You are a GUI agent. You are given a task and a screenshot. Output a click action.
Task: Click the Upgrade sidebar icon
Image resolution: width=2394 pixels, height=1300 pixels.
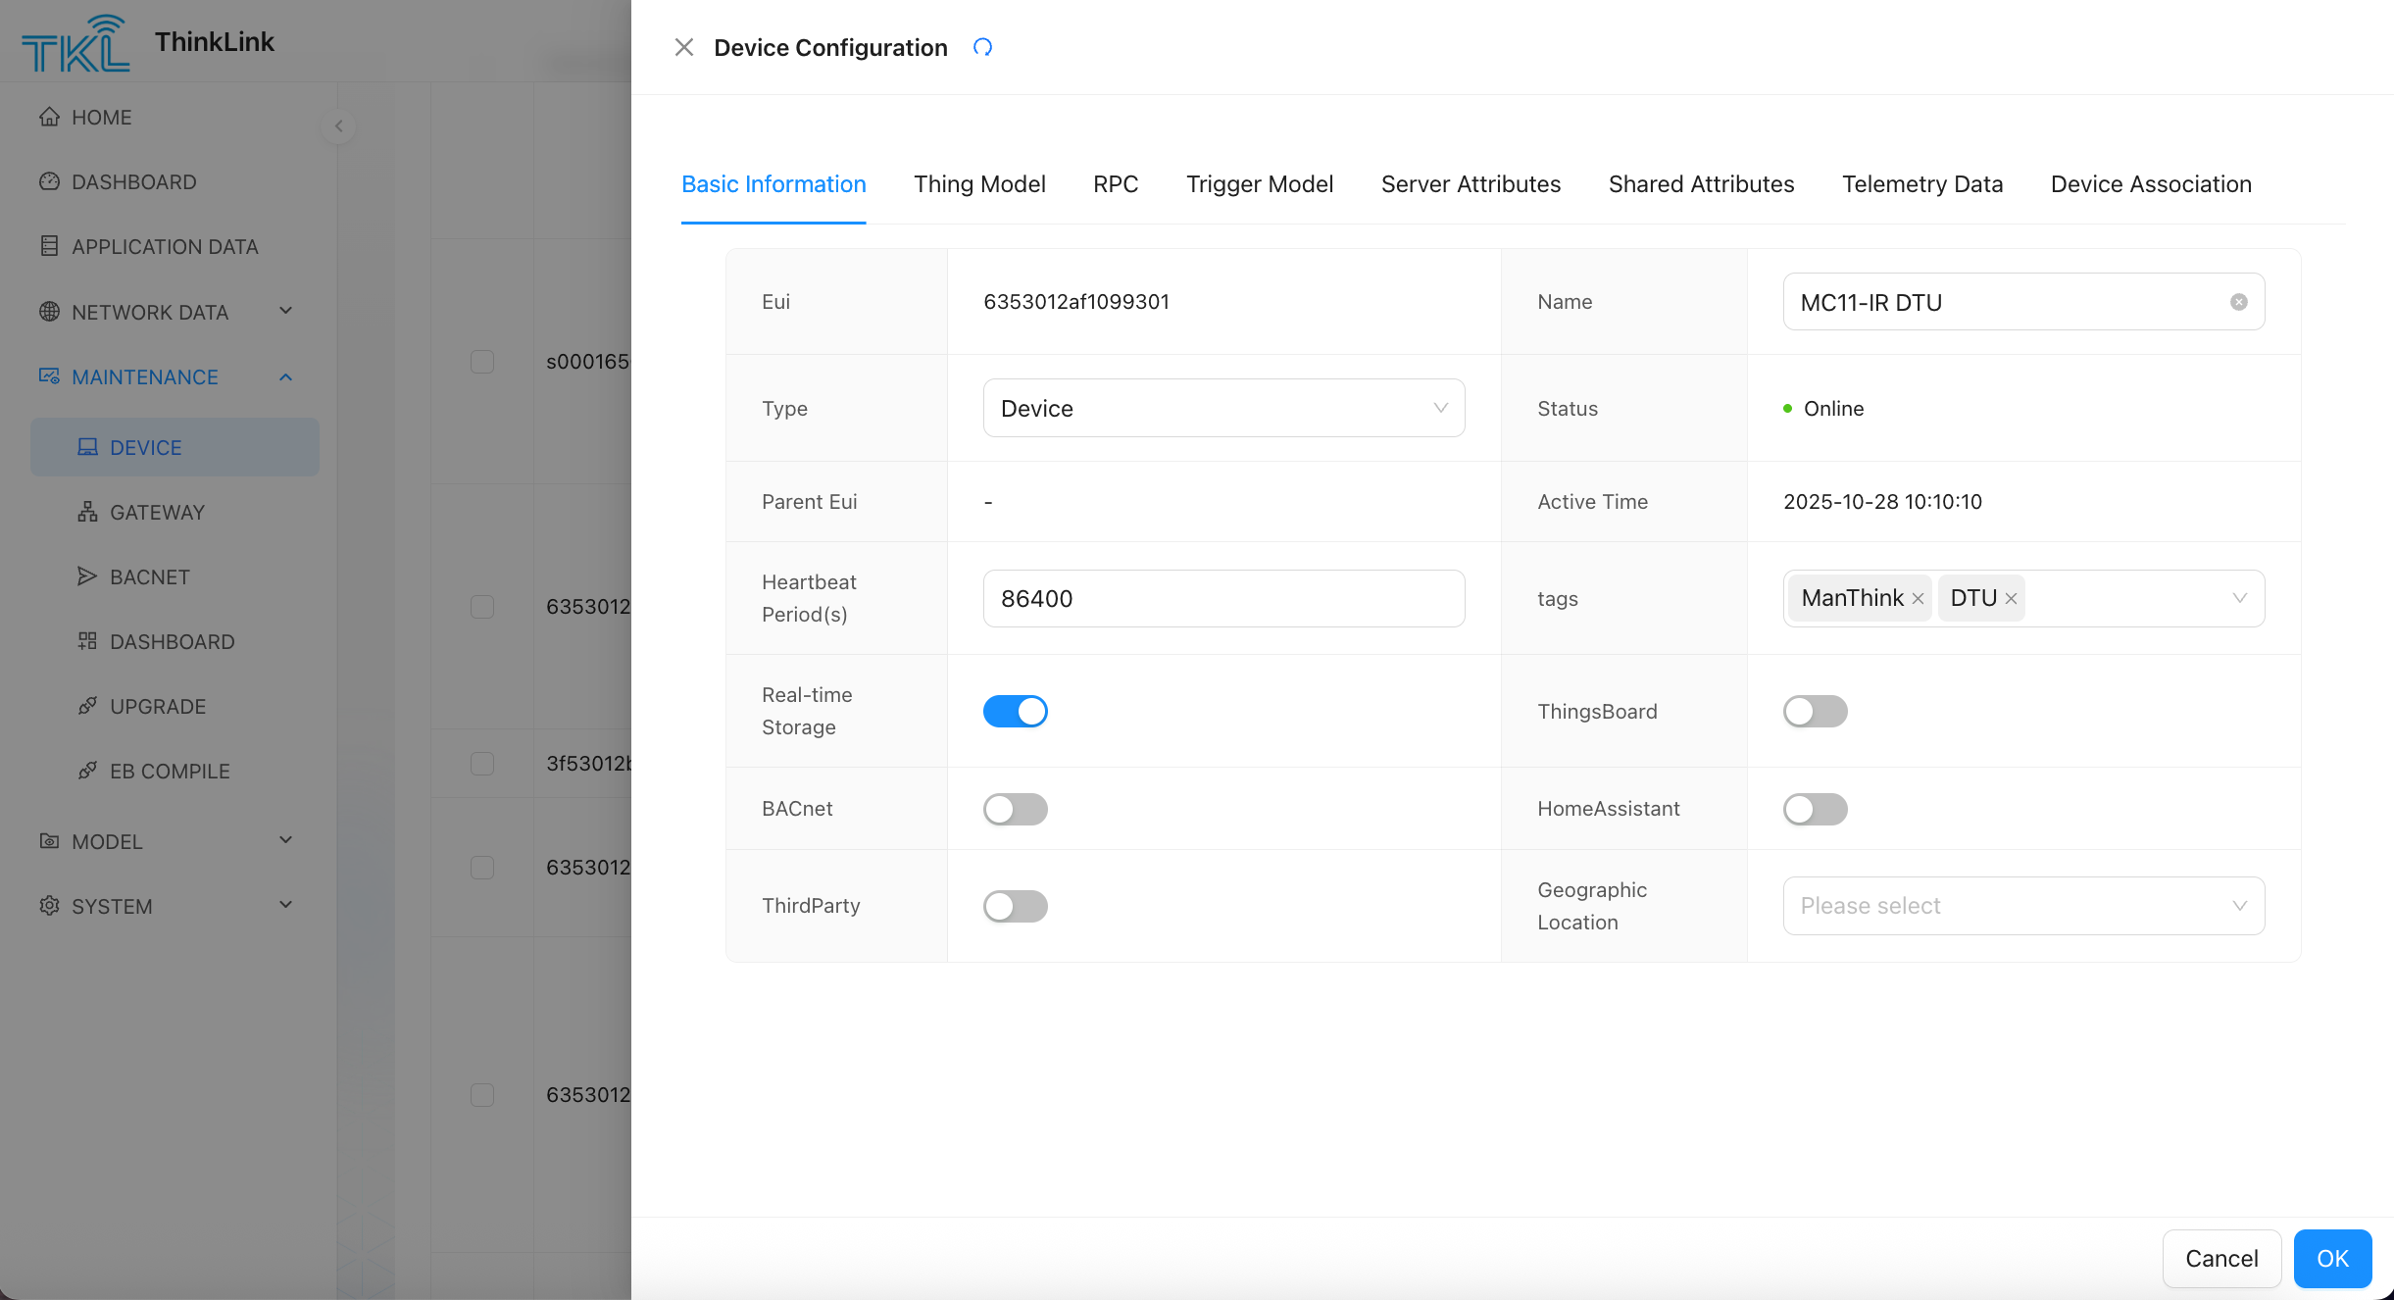(x=87, y=706)
